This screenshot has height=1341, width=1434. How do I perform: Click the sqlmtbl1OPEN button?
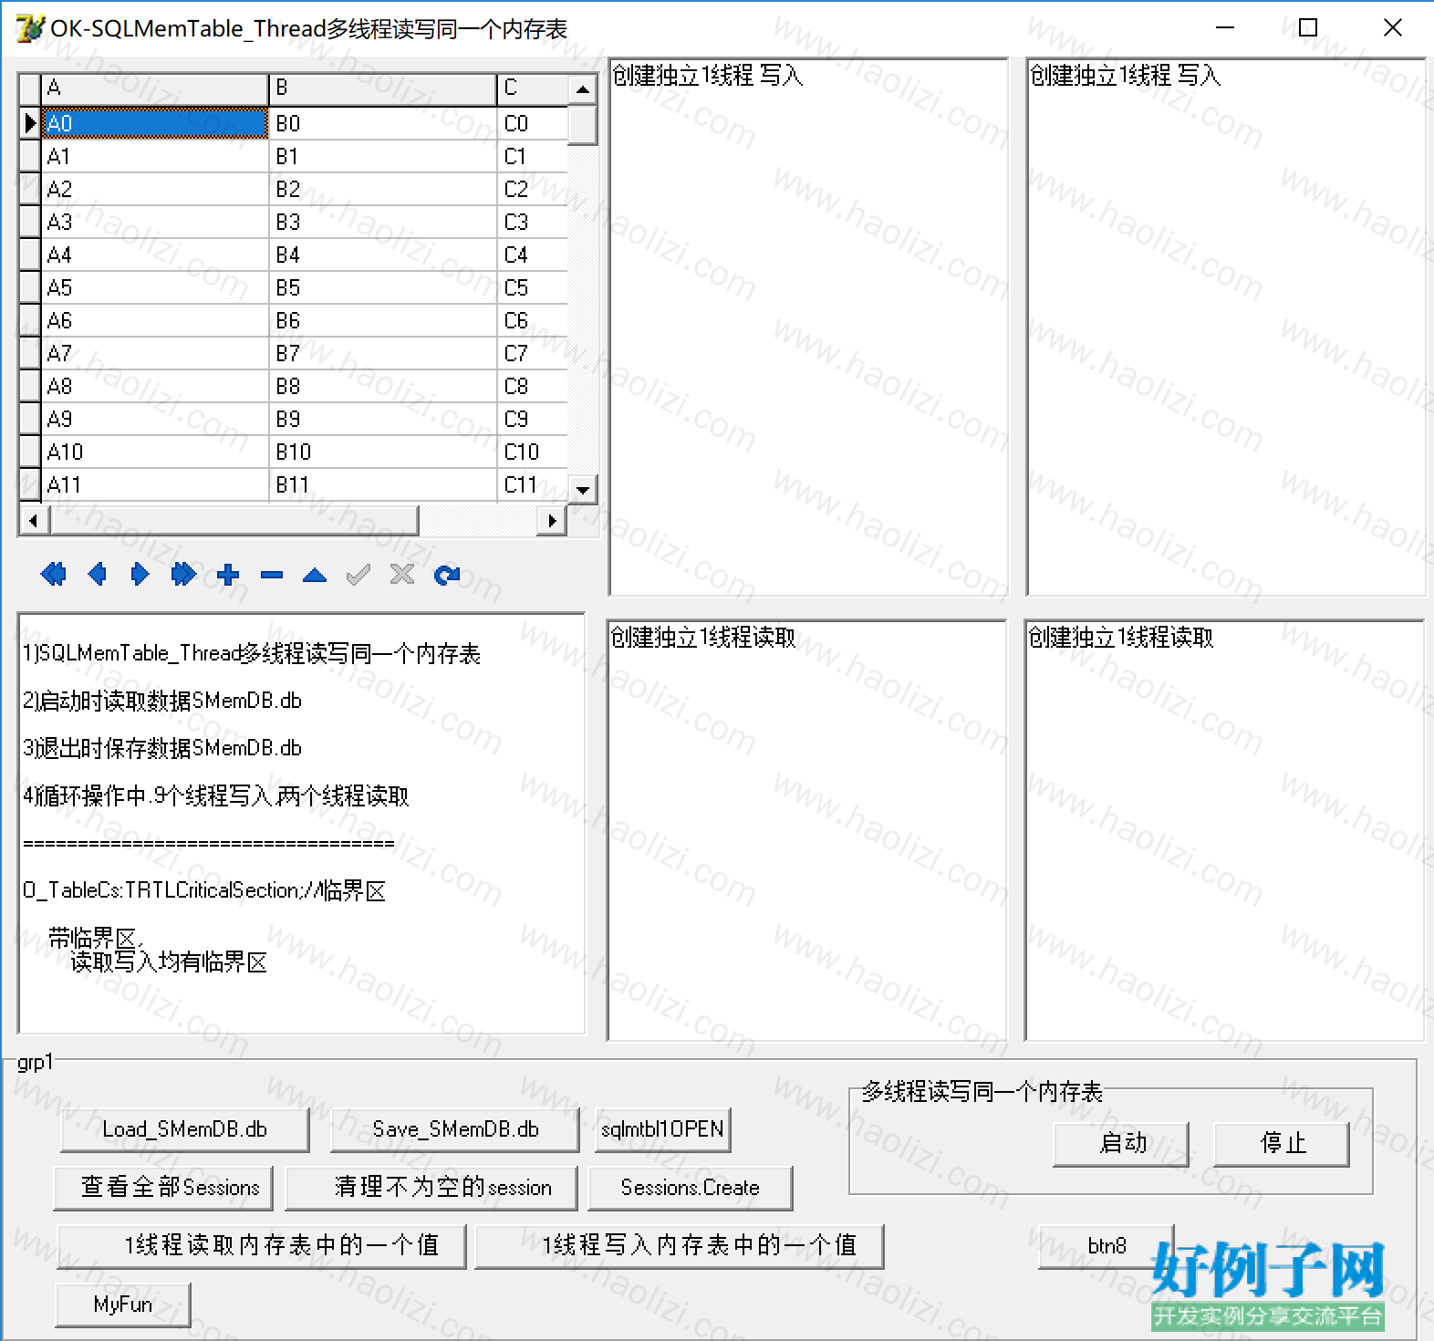click(662, 1129)
